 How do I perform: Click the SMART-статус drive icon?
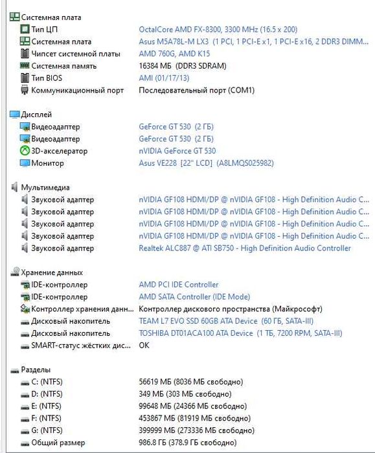coord(25,346)
